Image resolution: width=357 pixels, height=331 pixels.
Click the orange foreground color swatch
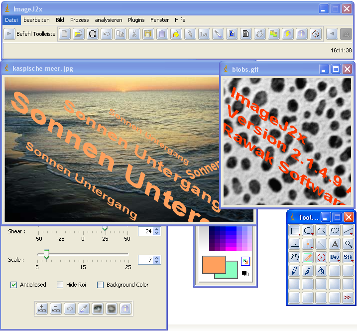tap(214, 264)
